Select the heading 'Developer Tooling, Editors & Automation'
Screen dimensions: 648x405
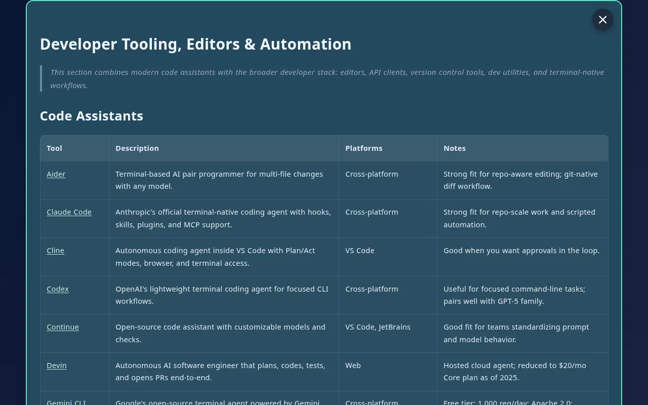click(195, 44)
